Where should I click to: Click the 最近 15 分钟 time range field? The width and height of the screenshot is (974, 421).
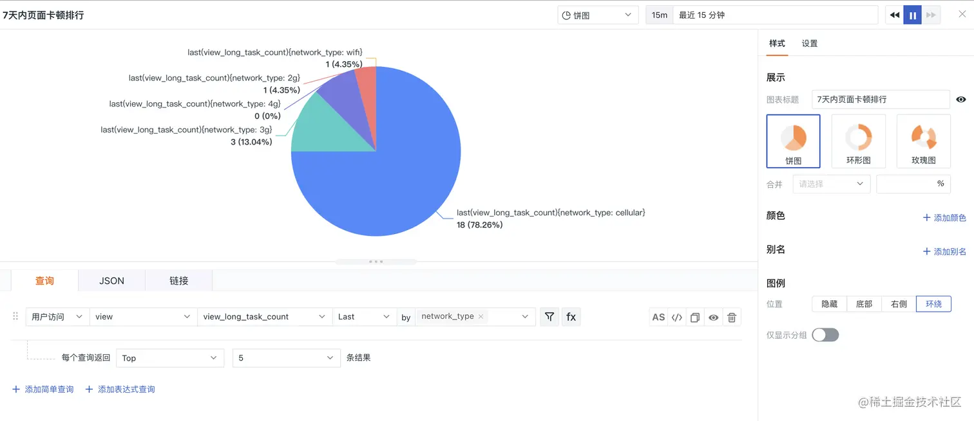[776, 15]
